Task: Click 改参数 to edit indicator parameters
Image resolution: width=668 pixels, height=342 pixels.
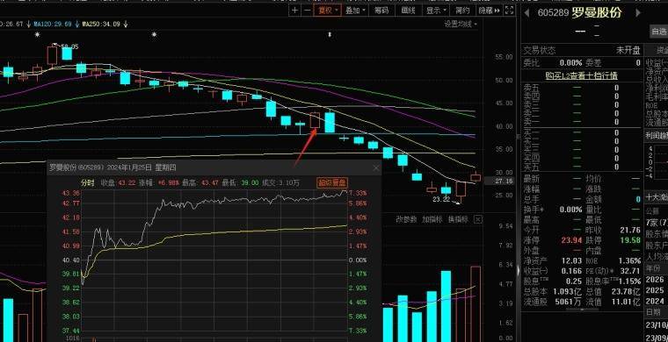Action: [406, 219]
